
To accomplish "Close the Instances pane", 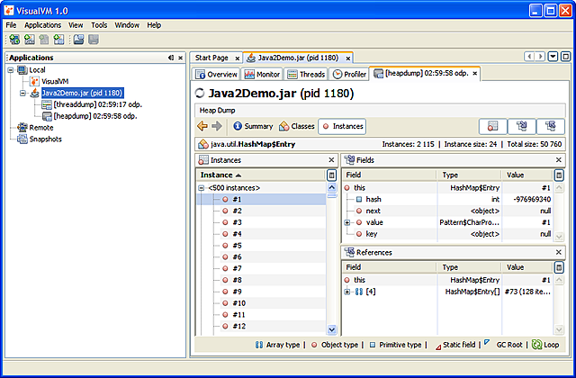I will [331, 160].
